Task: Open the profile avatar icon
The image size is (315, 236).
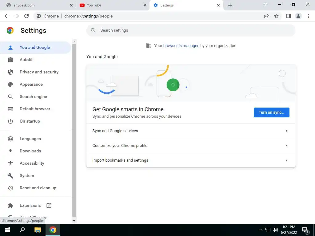Action: (298, 16)
